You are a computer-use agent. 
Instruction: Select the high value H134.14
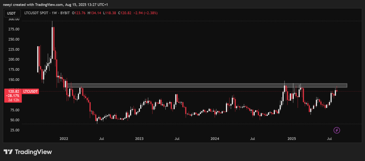(94, 13)
